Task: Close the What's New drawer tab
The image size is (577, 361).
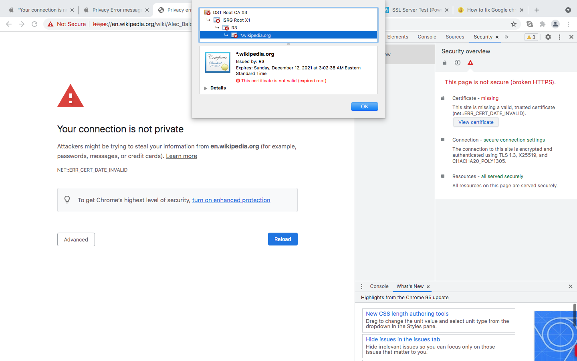Action: (x=428, y=286)
